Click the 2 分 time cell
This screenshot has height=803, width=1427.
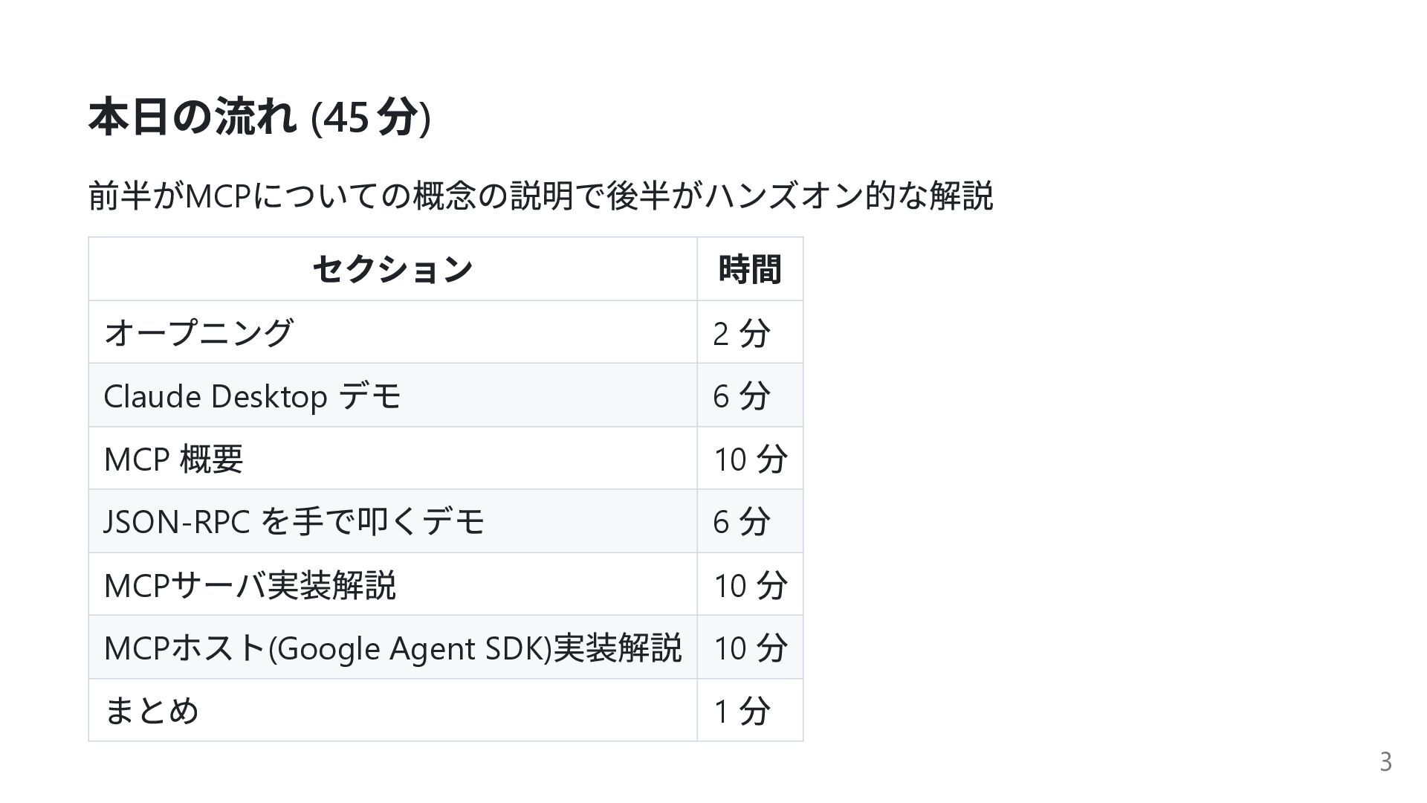tap(741, 333)
